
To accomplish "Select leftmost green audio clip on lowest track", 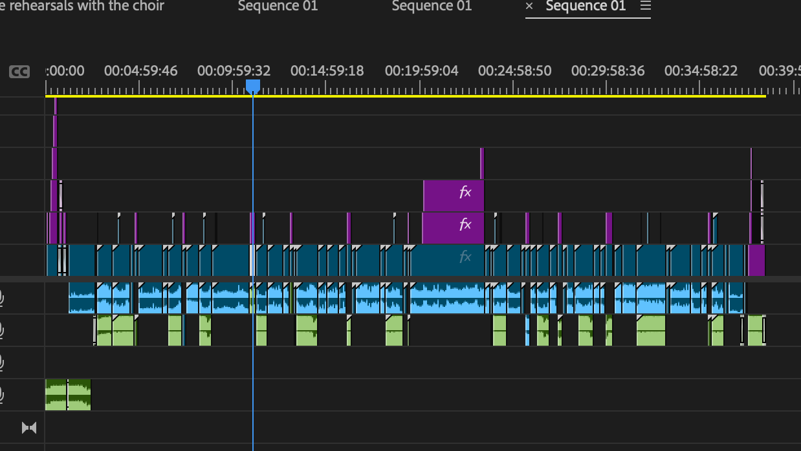I will click(56, 395).
